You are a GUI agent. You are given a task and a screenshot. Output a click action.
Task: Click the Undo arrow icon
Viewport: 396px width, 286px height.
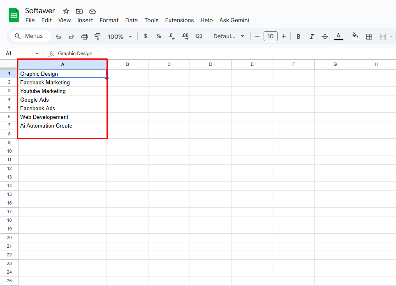coord(58,37)
